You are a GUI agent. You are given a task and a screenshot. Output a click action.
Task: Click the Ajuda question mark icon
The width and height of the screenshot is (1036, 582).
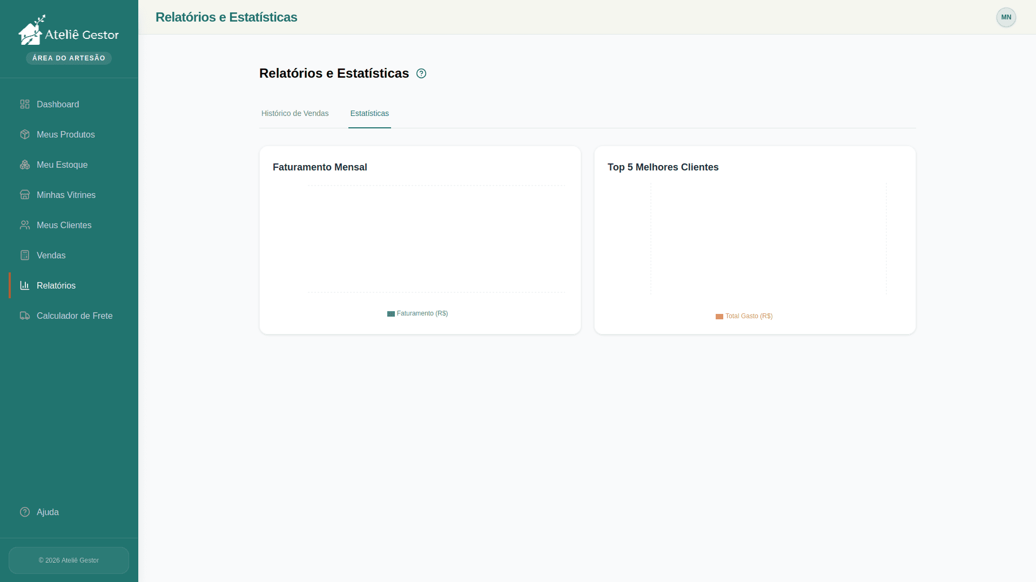(25, 512)
